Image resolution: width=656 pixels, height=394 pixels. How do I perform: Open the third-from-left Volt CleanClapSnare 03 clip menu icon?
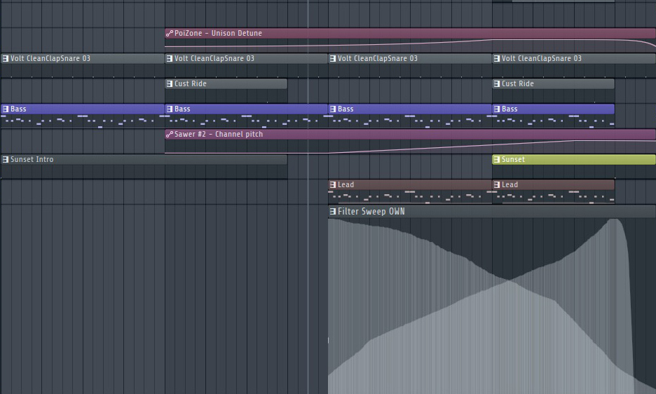[333, 59]
